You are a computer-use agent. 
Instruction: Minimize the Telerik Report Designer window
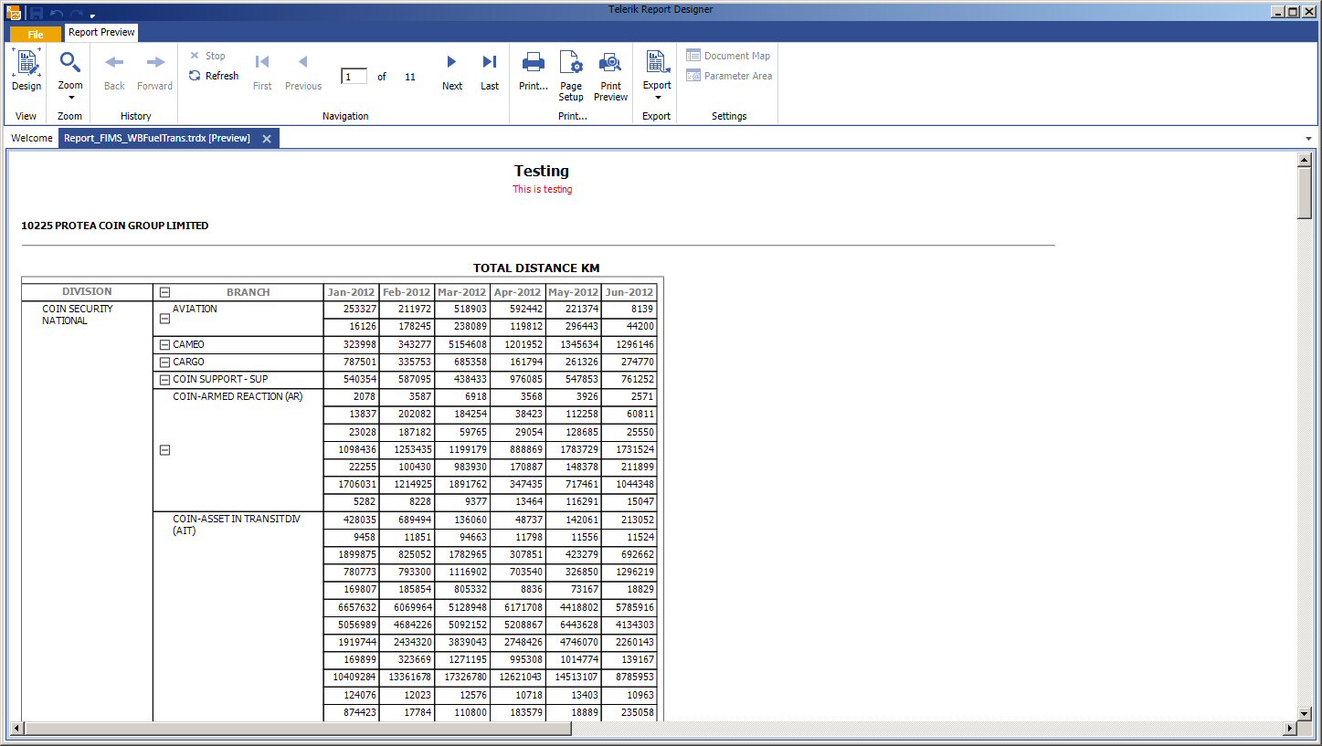coord(1276,12)
